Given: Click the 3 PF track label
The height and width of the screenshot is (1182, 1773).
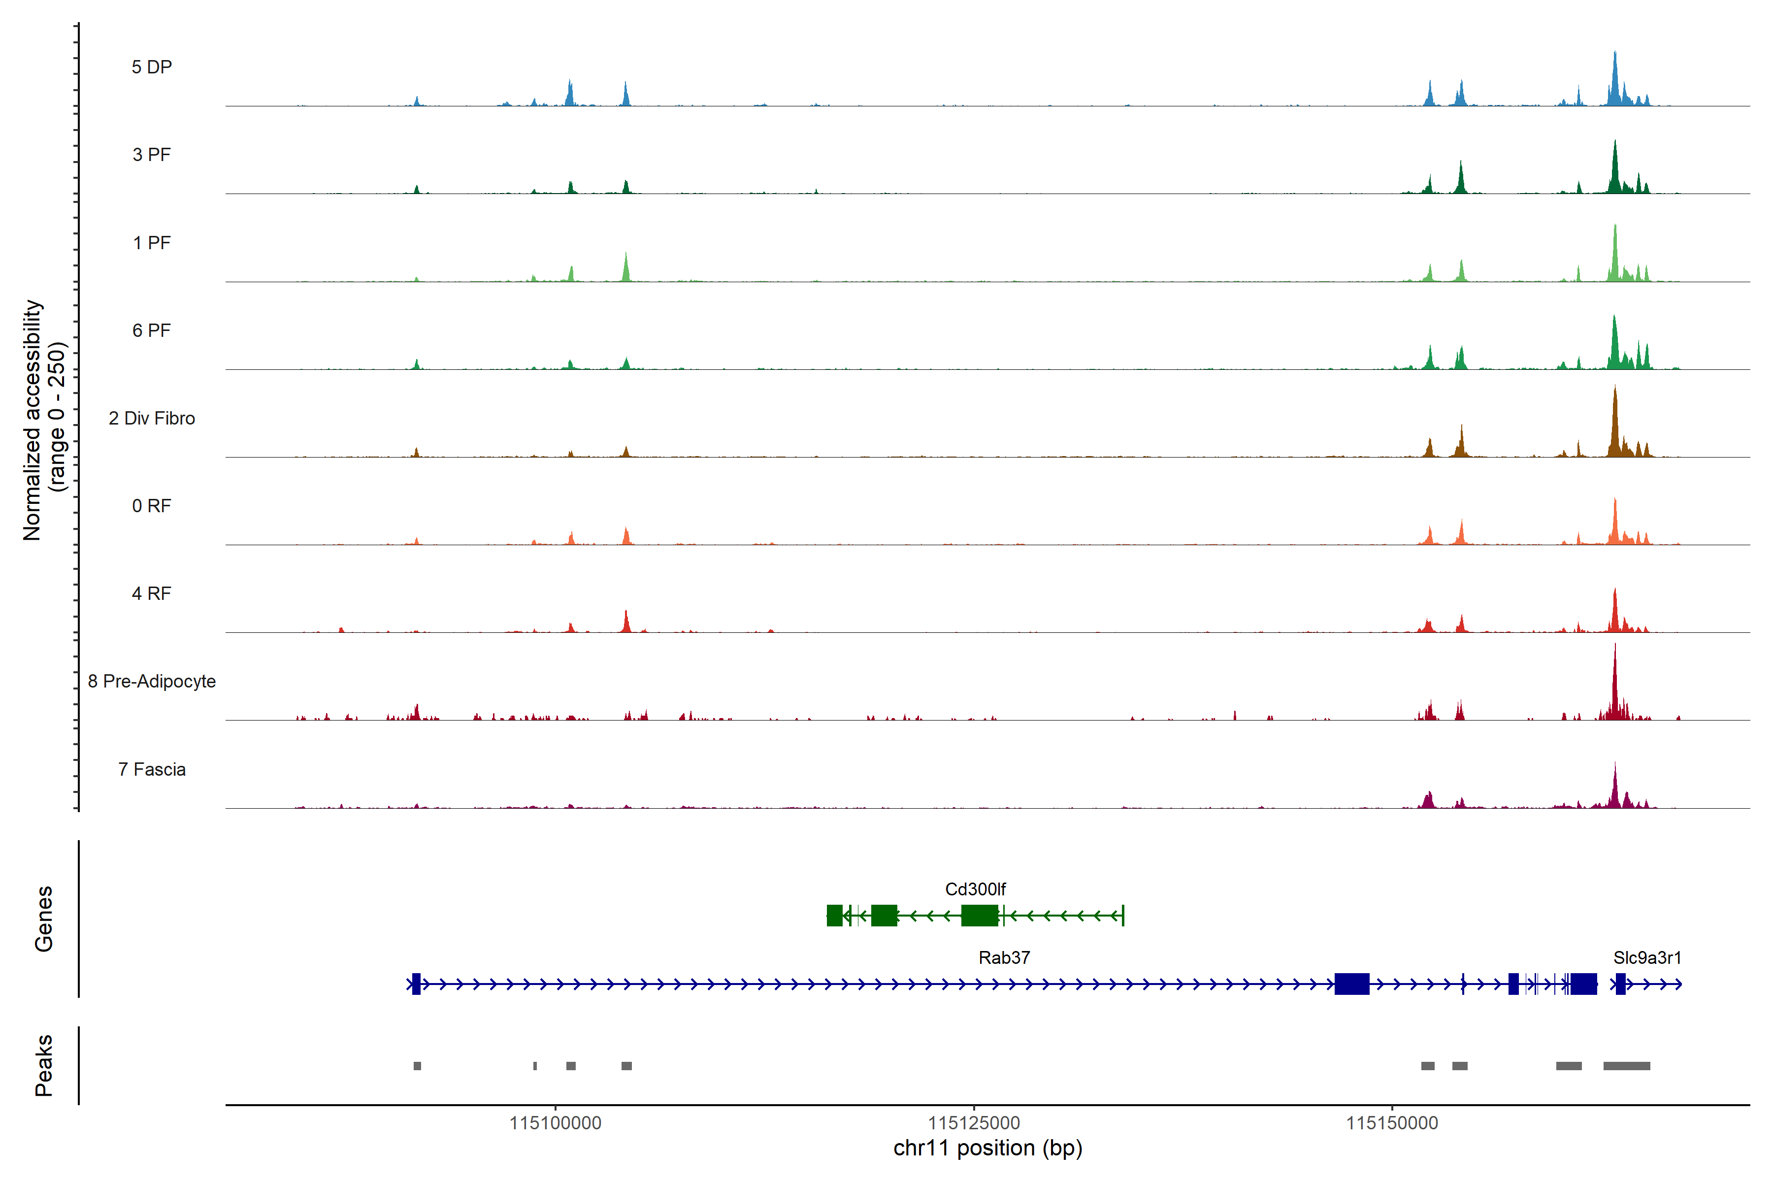Looking at the screenshot, I should coord(152,155).
